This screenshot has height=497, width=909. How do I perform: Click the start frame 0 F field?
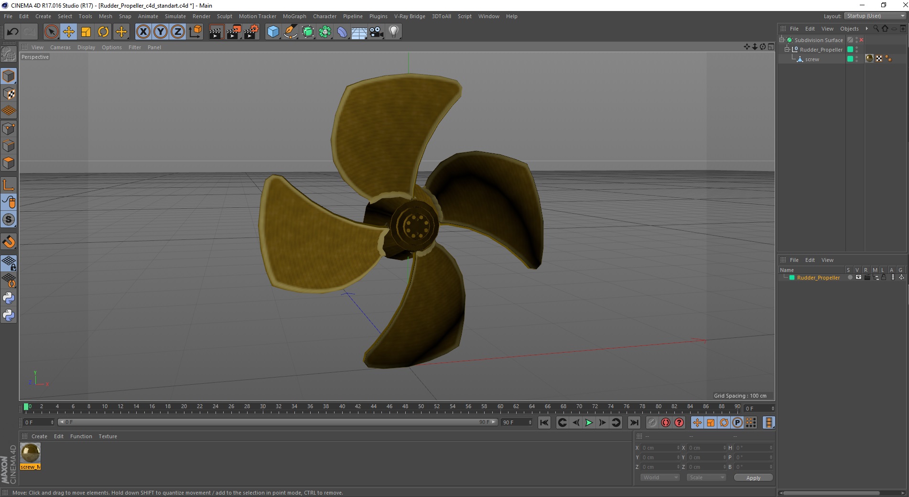click(x=38, y=422)
